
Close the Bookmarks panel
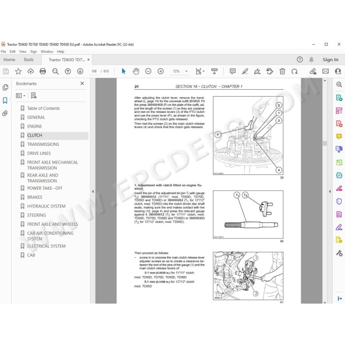point(82,83)
